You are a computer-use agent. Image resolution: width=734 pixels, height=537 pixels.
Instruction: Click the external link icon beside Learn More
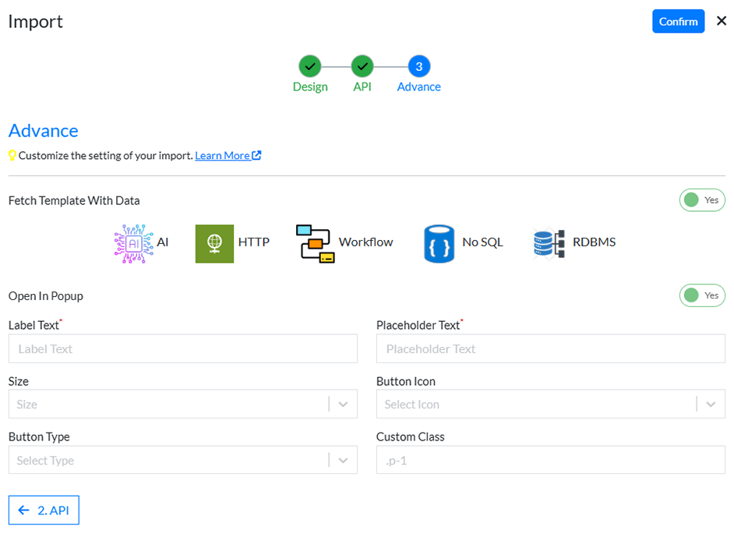click(256, 156)
